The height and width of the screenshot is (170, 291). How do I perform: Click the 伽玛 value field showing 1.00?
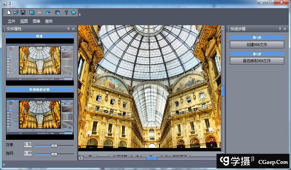click(28, 153)
